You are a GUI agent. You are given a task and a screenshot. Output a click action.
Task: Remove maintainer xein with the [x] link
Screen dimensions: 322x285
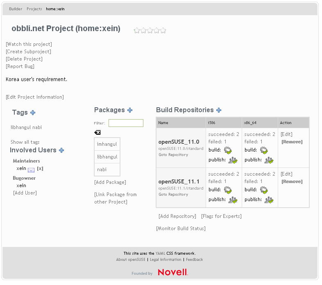click(40, 169)
